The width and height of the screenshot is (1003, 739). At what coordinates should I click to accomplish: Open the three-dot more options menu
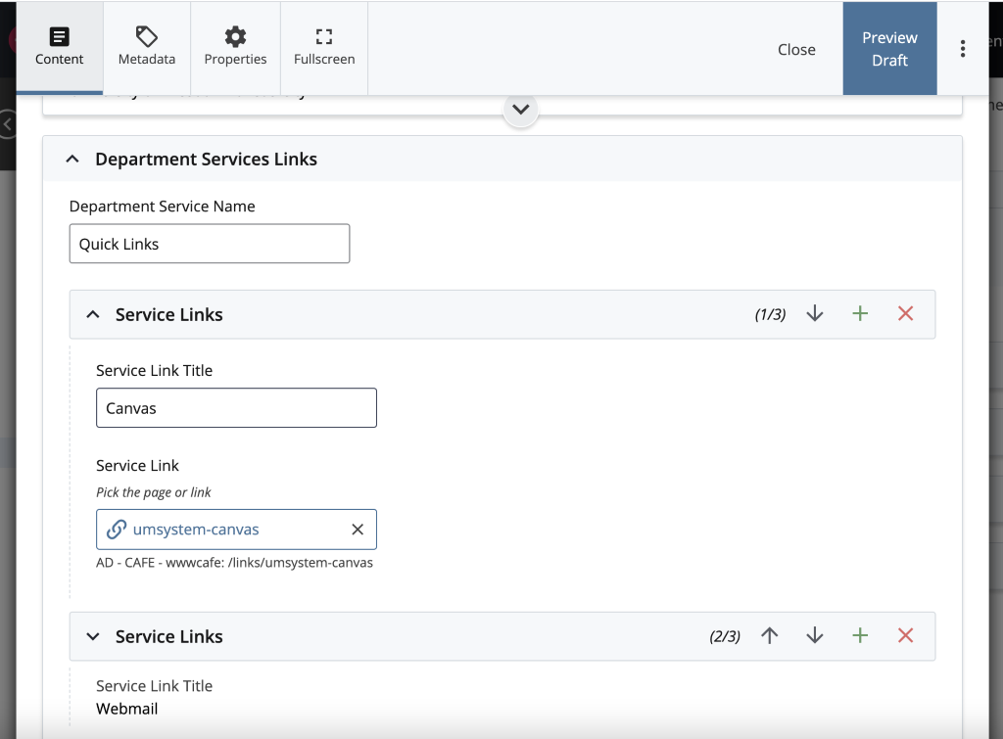(963, 49)
